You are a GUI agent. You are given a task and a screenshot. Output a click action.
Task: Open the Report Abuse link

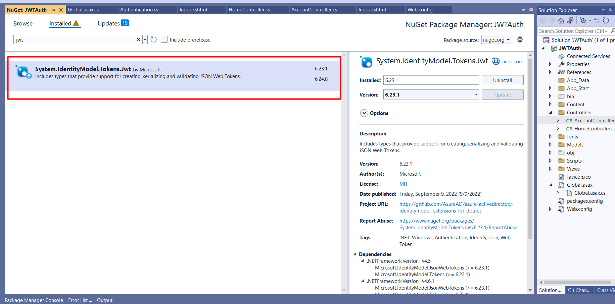pyautogui.click(x=458, y=224)
